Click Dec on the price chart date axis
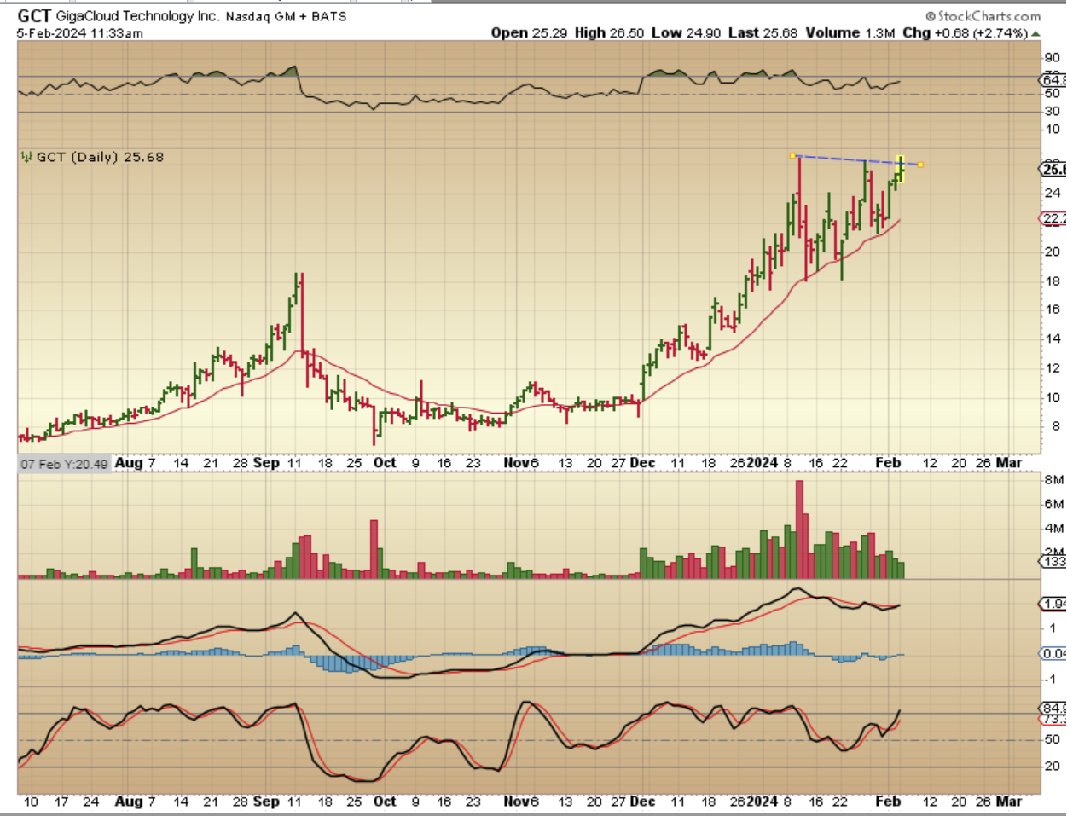This screenshot has width=1067, height=816. (642, 462)
